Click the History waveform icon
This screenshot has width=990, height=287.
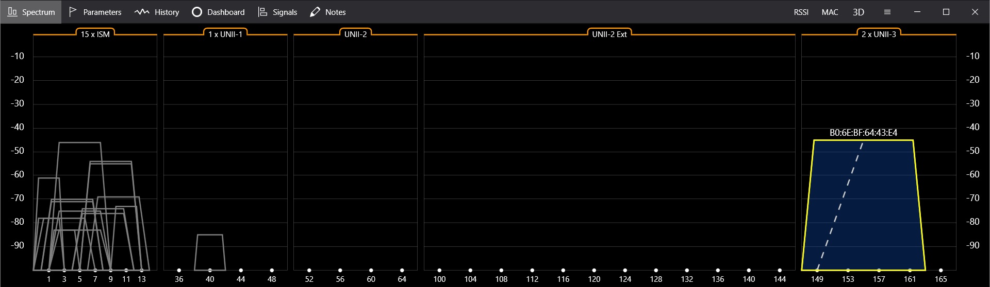click(x=142, y=12)
